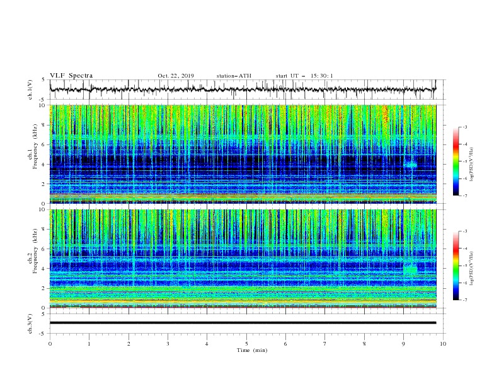Click the 8 kHz tick label on ch.2 axis
The width and height of the screenshot is (499, 386).
(44, 230)
